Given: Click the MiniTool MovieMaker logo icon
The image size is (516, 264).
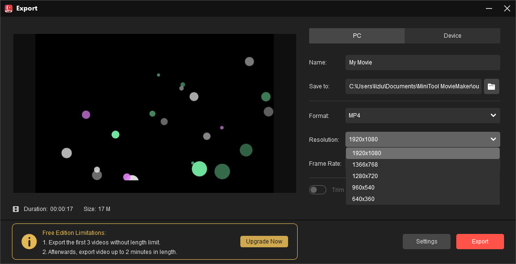Looking at the screenshot, I should 8,8.
